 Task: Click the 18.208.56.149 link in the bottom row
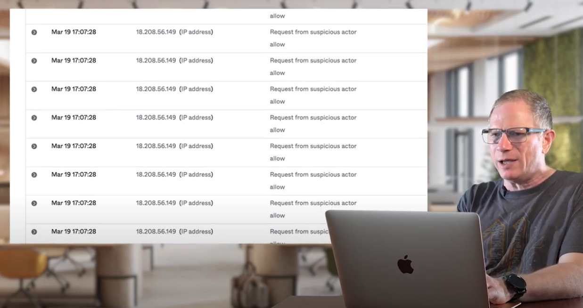156,231
